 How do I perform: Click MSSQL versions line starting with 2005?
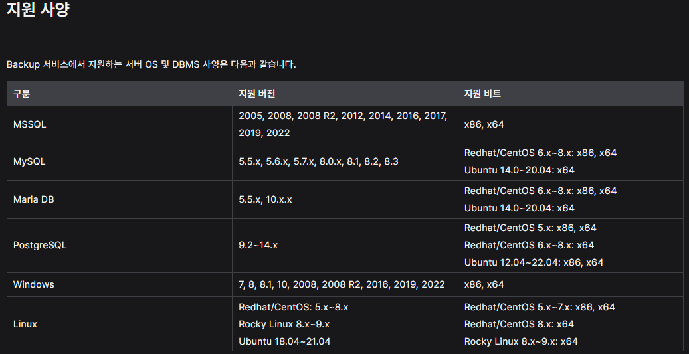(x=343, y=116)
